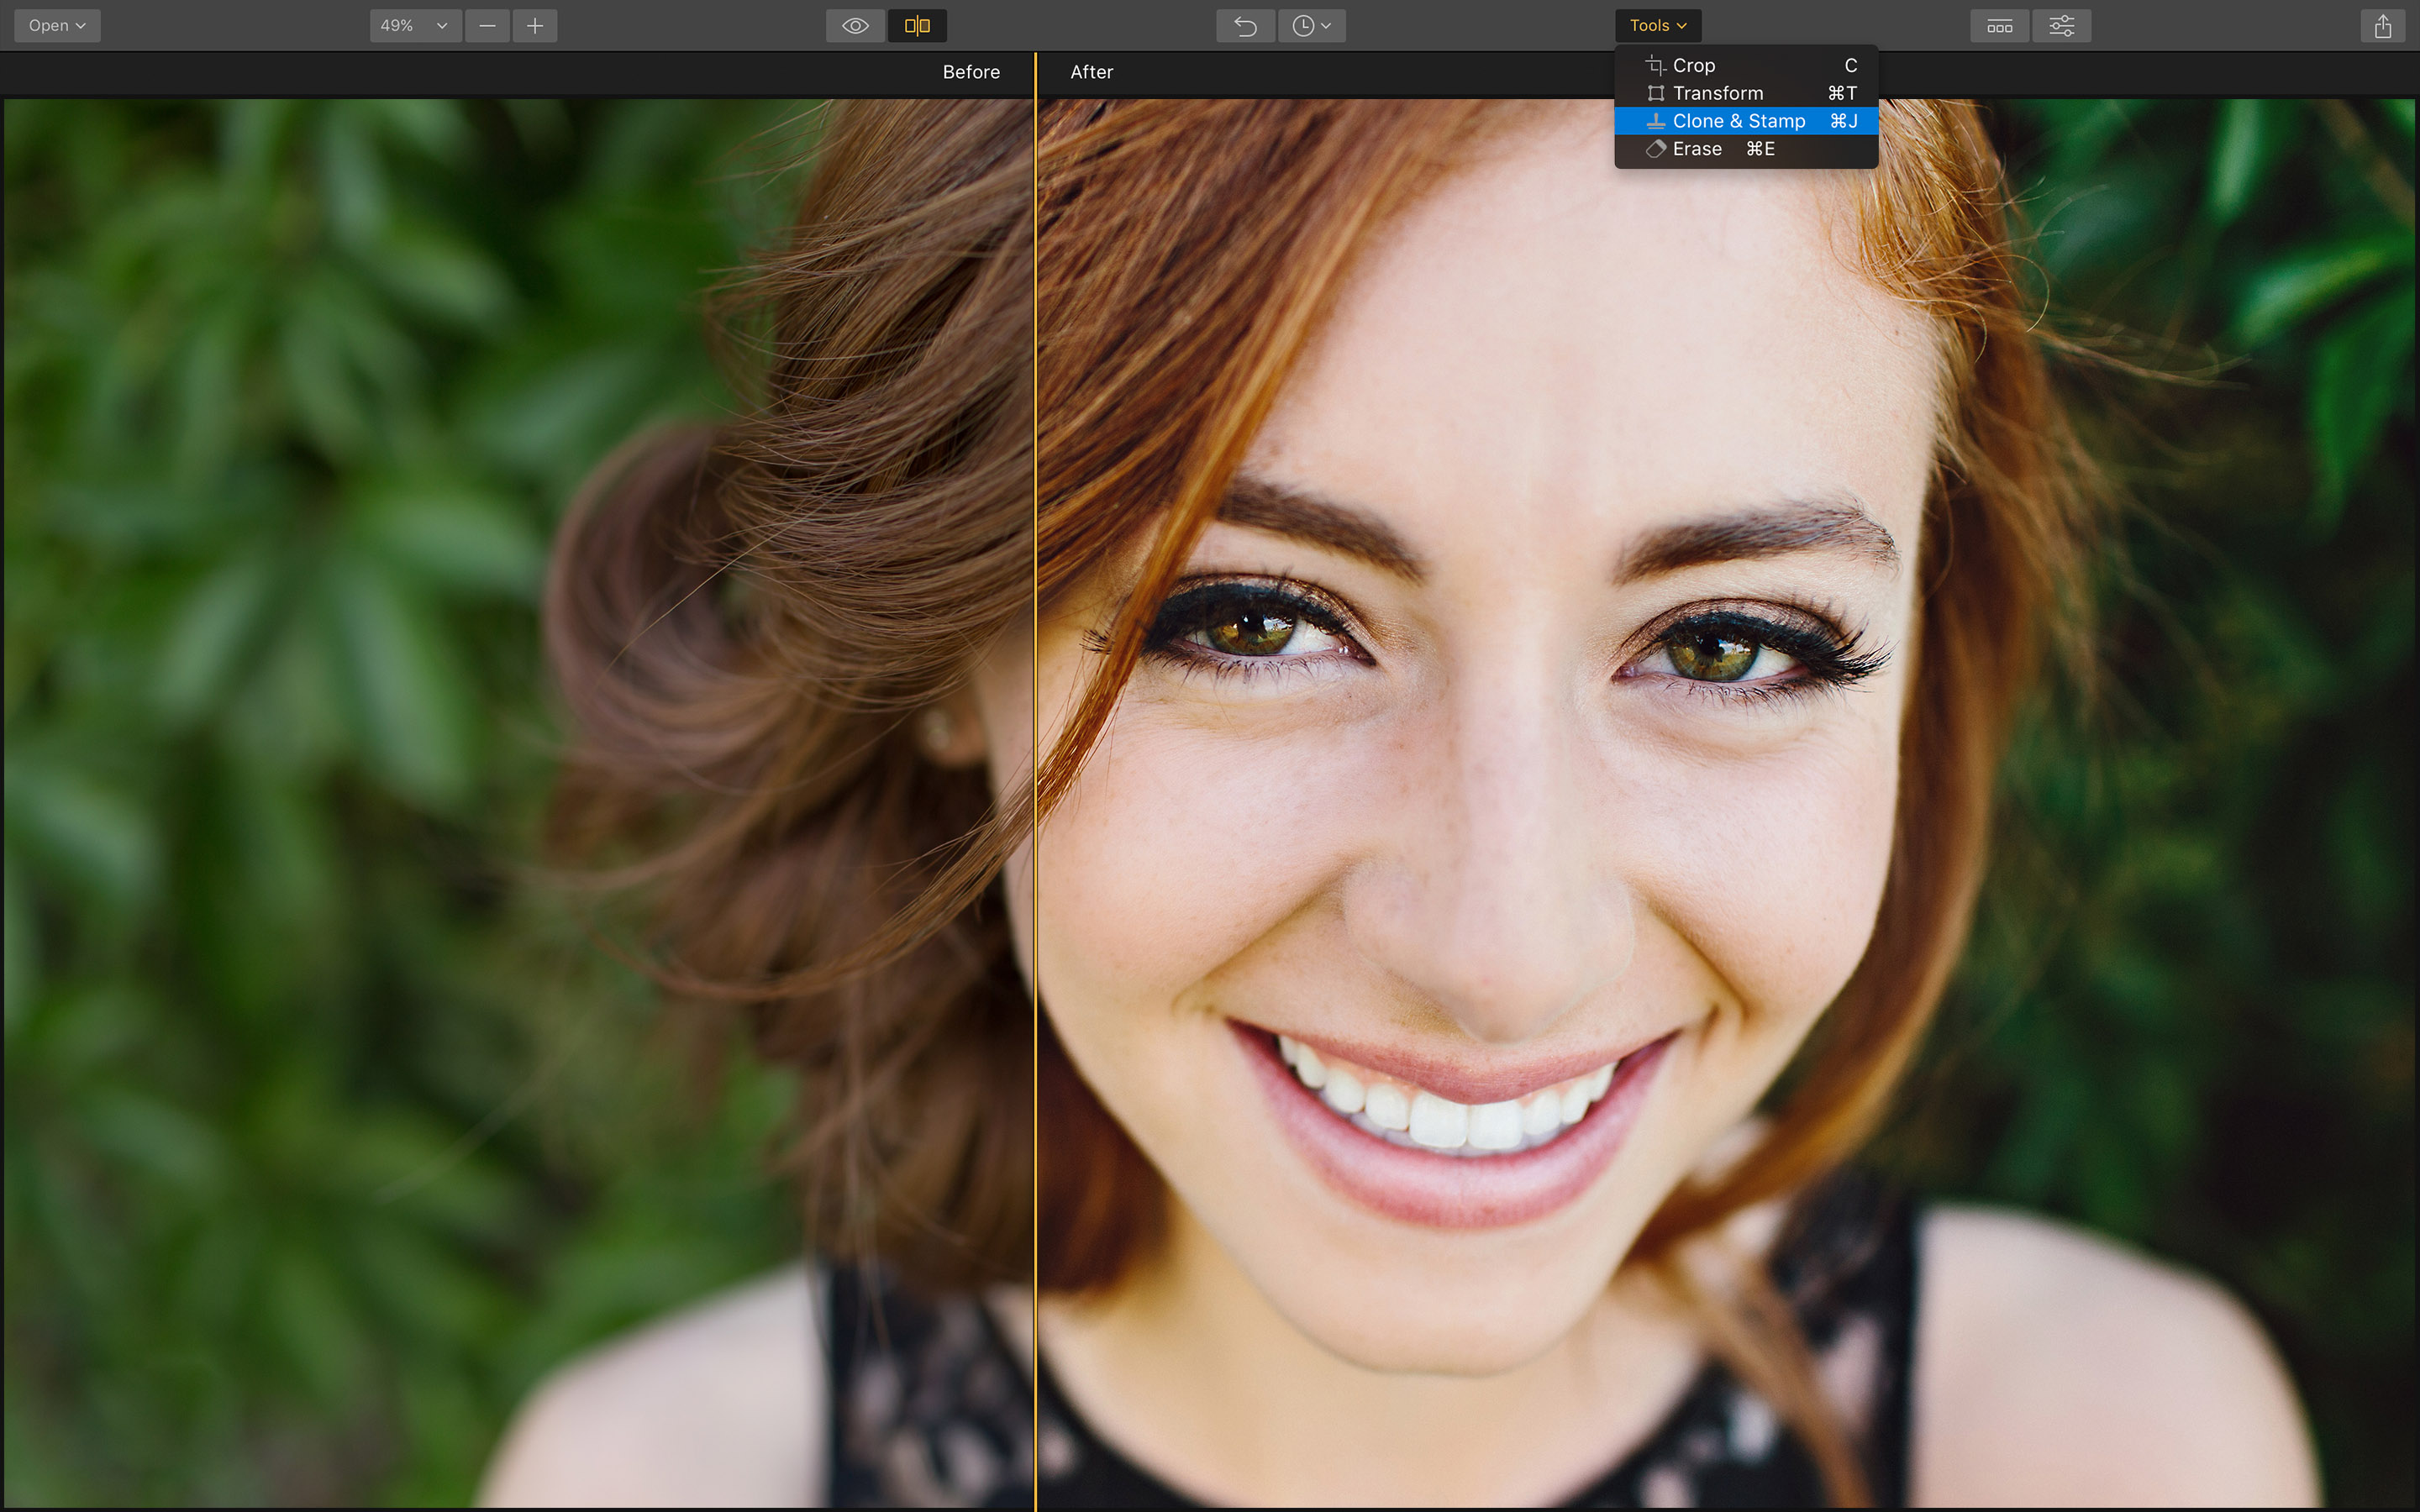The width and height of the screenshot is (2420, 1512).
Task: Toggle the filmstrip presets panel icon
Action: 1999,26
